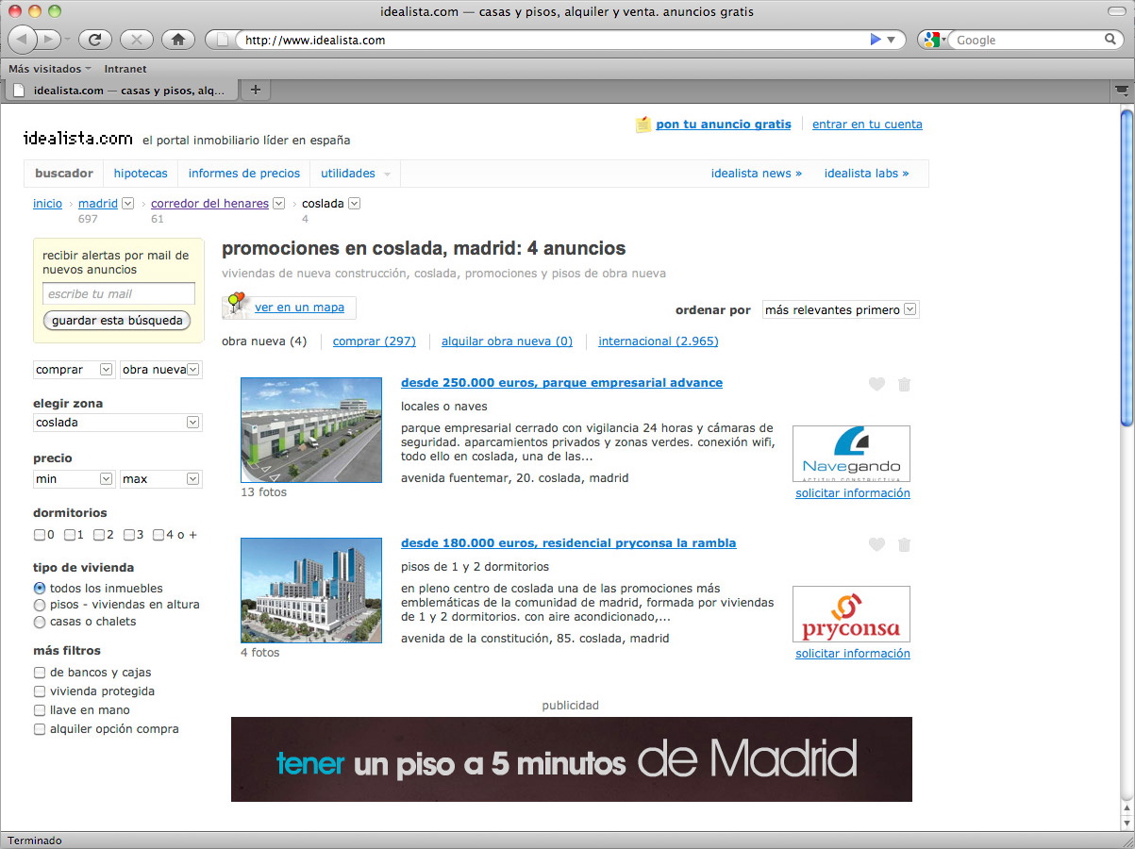Open internacional (2.965) link
Screen dimensions: 1135x849
659,341
